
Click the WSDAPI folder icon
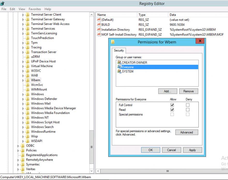point(28,141)
